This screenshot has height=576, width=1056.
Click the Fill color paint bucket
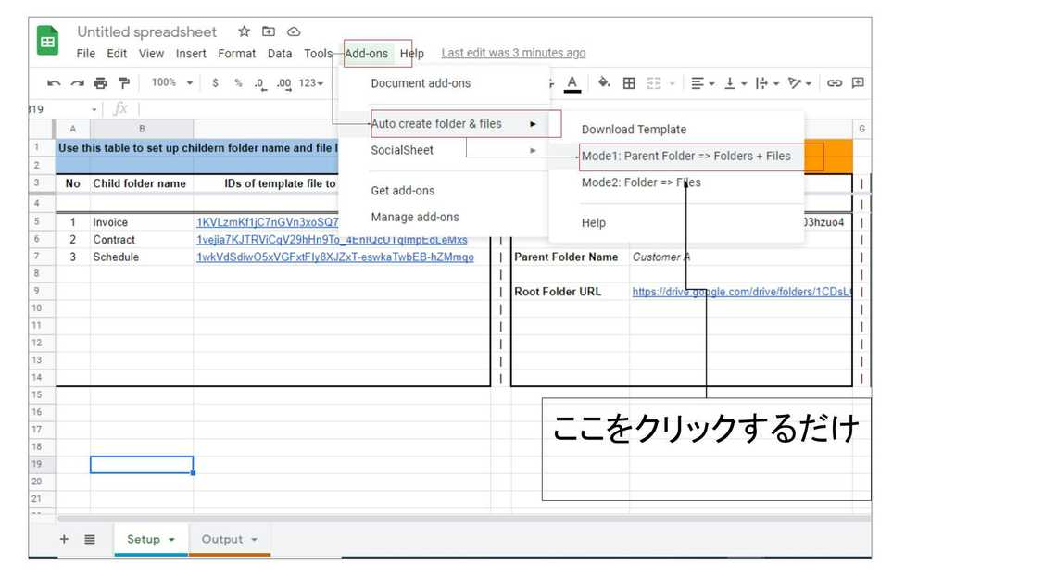(x=604, y=83)
